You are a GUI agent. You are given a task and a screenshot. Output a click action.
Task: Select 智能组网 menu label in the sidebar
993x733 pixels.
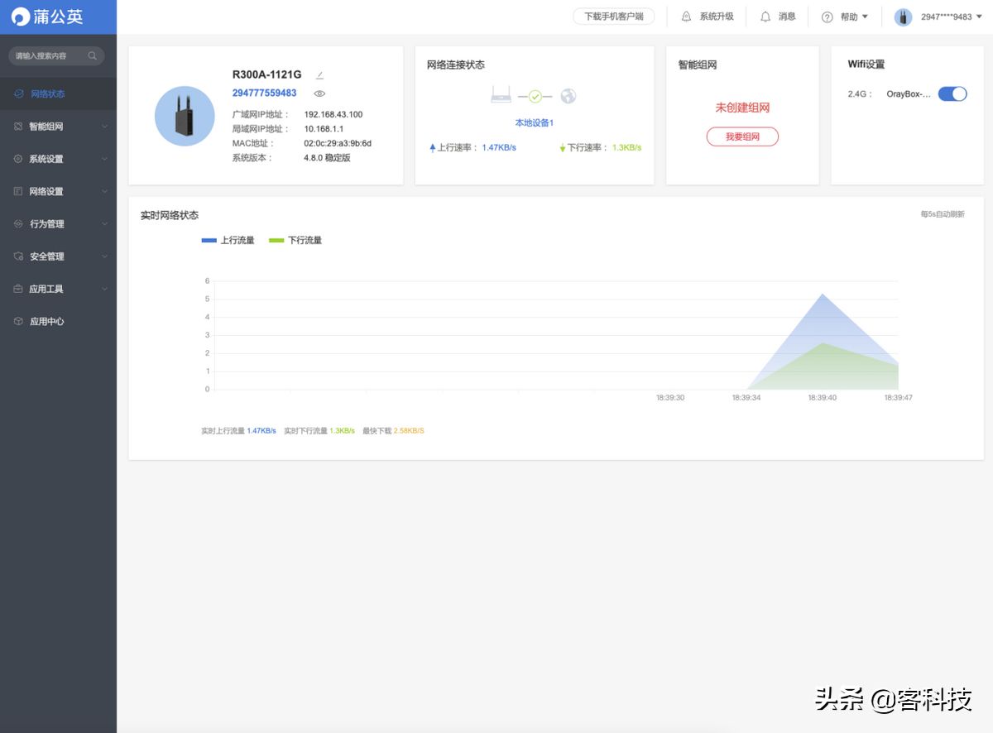pyautogui.click(x=46, y=127)
